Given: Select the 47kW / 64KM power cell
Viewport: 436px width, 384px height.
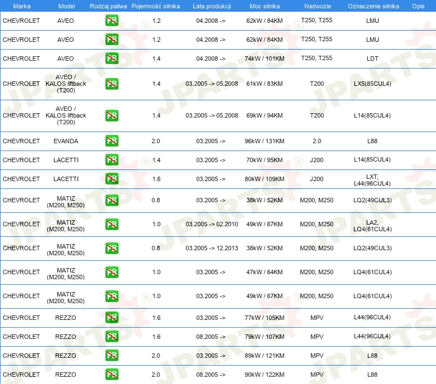Looking at the screenshot, I should tap(264, 272).
